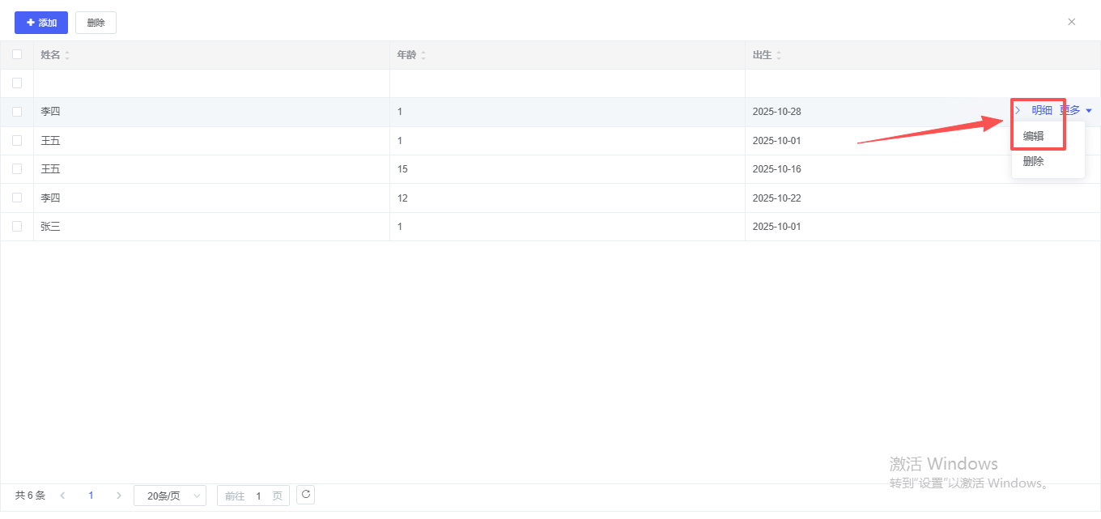This screenshot has height=519, width=1101.
Task: Open the 20条/页 page size dropdown
Action: coord(170,496)
